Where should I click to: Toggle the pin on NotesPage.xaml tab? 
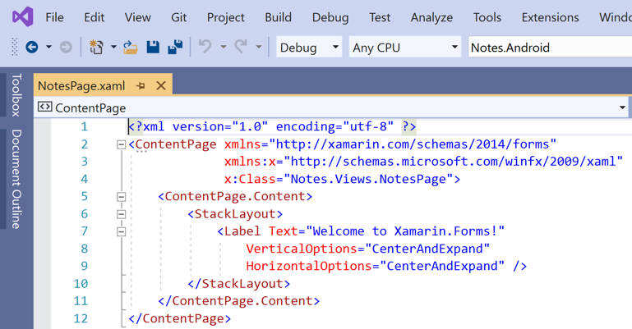tap(141, 85)
